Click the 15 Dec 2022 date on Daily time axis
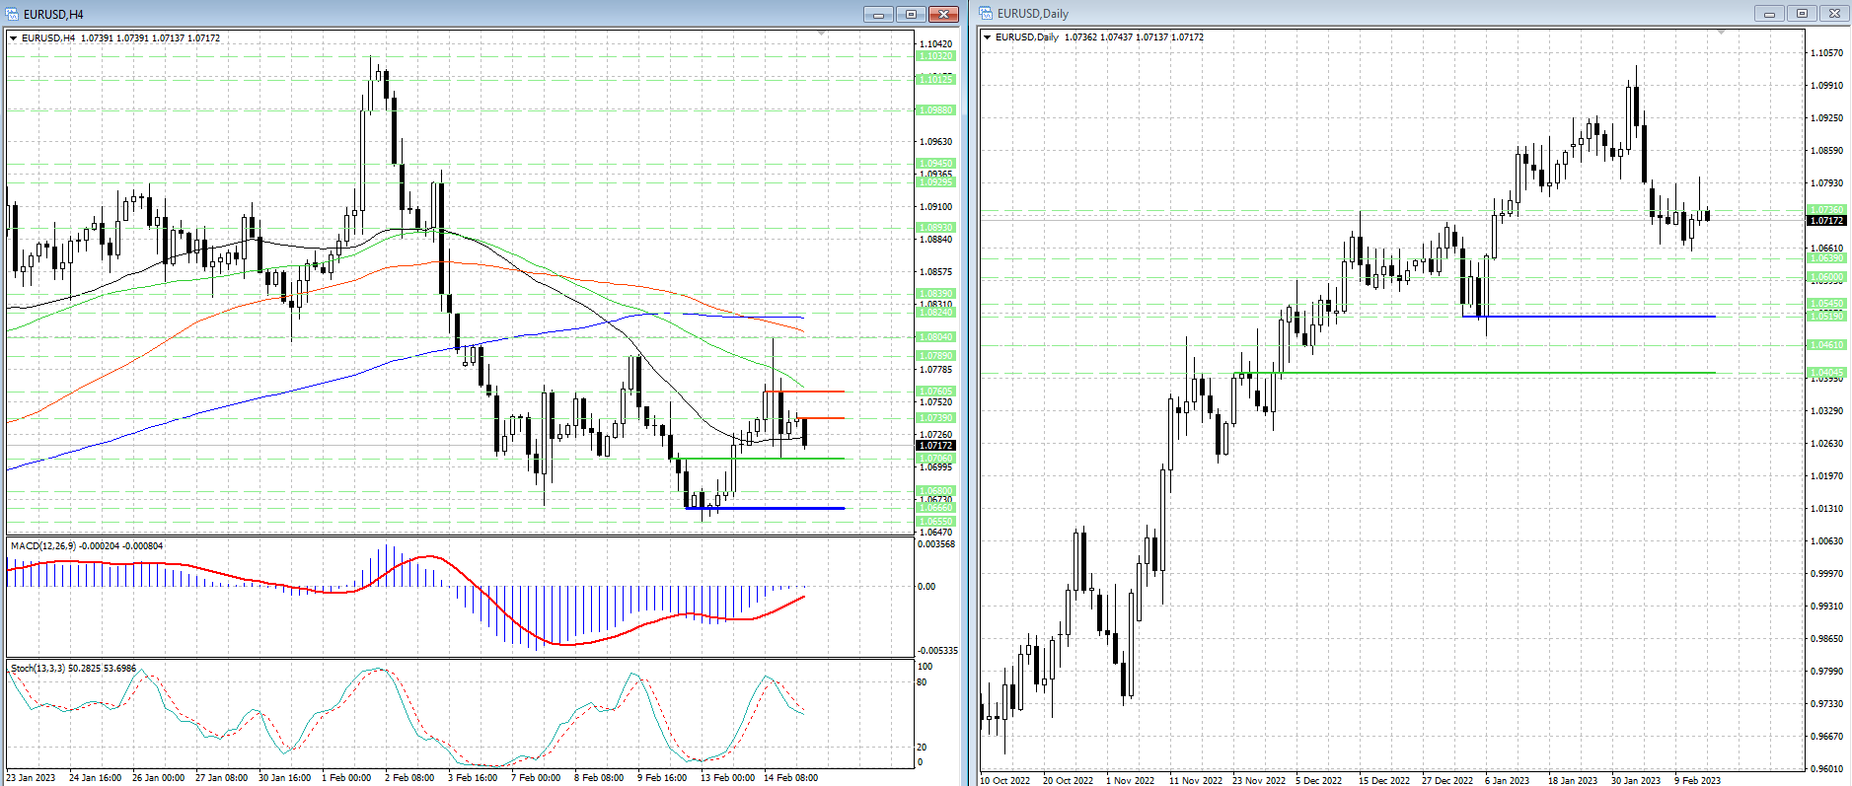This screenshot has height=786, width=1852. coord(1384,781)
